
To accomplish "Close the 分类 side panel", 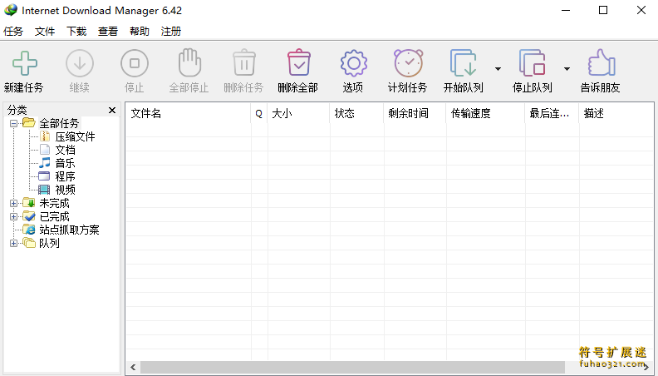I will [112, 110].
